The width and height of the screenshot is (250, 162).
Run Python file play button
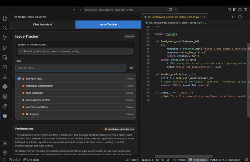click(x=232, y=17)
